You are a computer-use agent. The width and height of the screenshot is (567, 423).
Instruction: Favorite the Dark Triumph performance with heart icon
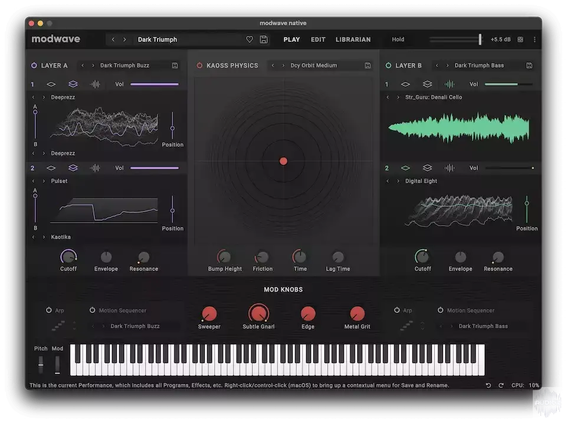coord(250,39)
